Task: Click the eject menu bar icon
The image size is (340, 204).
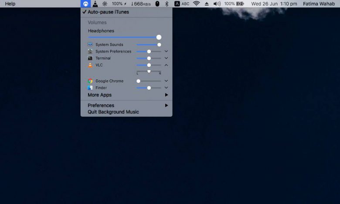Action: (207, 4)
